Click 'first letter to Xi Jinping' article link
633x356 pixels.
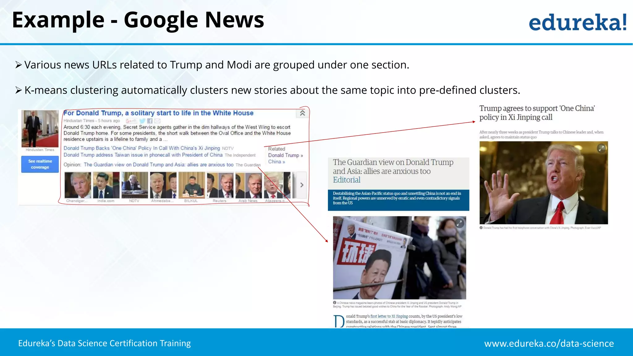389,316
